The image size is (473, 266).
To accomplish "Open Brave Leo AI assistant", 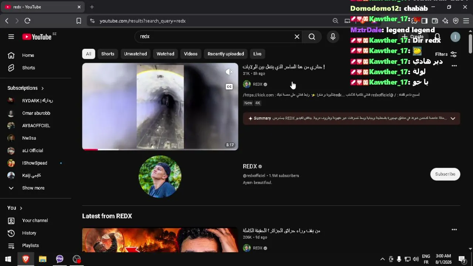I will (x=445, y=21).
